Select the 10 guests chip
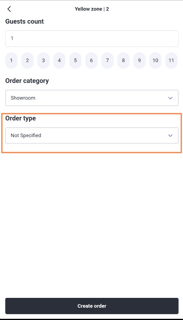The height and width of the screenshot is (320, 183). point(155,60)
